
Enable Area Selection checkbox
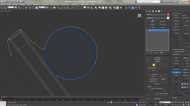point(149,79)
